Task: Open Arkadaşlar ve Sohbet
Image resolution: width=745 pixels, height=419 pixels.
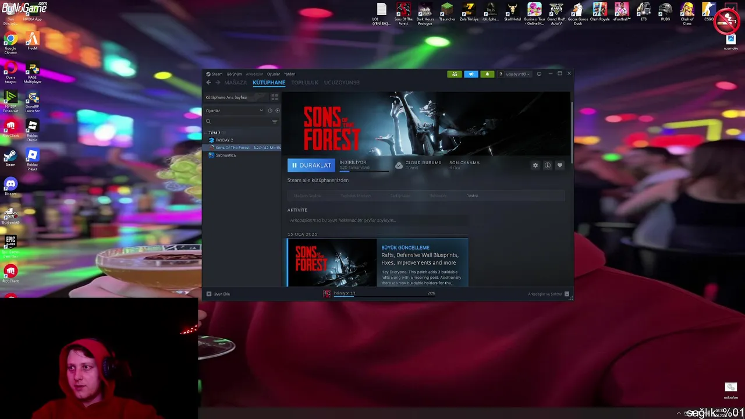Action: pyautogui.click(x=548, y=294)
